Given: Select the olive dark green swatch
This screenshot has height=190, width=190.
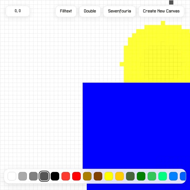Looking at the screenshot, I should coord(130,176).
